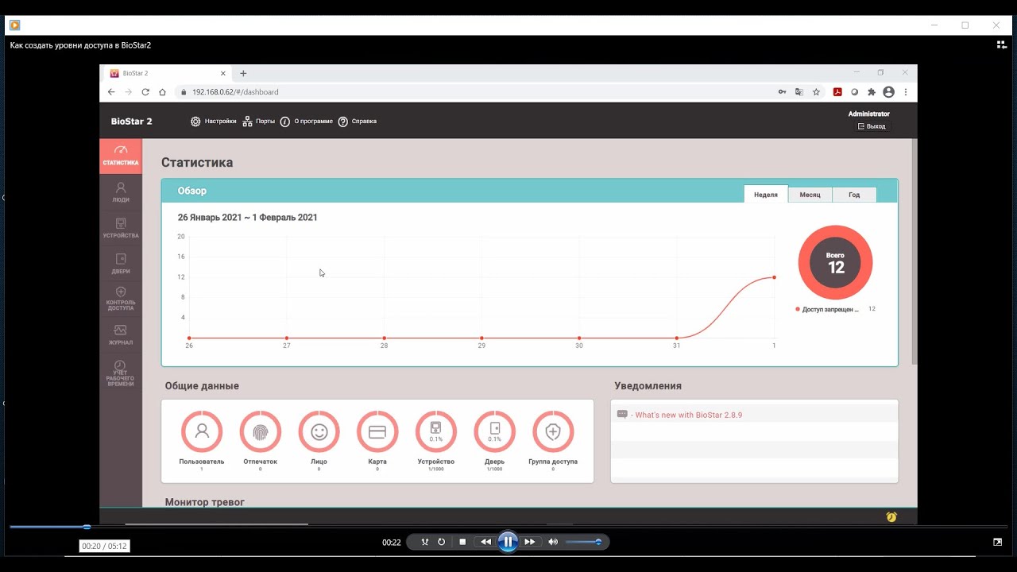Click the Дверь door circle icon

click(495, 431)
